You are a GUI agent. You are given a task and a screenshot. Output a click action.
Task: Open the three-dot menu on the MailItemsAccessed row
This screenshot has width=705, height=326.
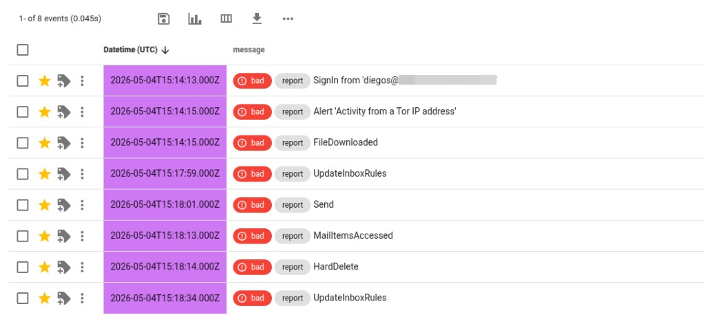[x=82, y=236]
